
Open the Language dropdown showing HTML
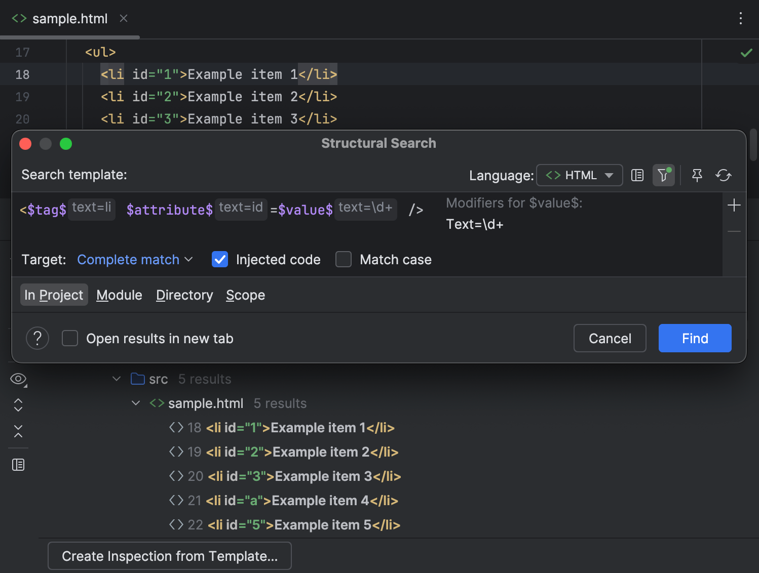579,175
